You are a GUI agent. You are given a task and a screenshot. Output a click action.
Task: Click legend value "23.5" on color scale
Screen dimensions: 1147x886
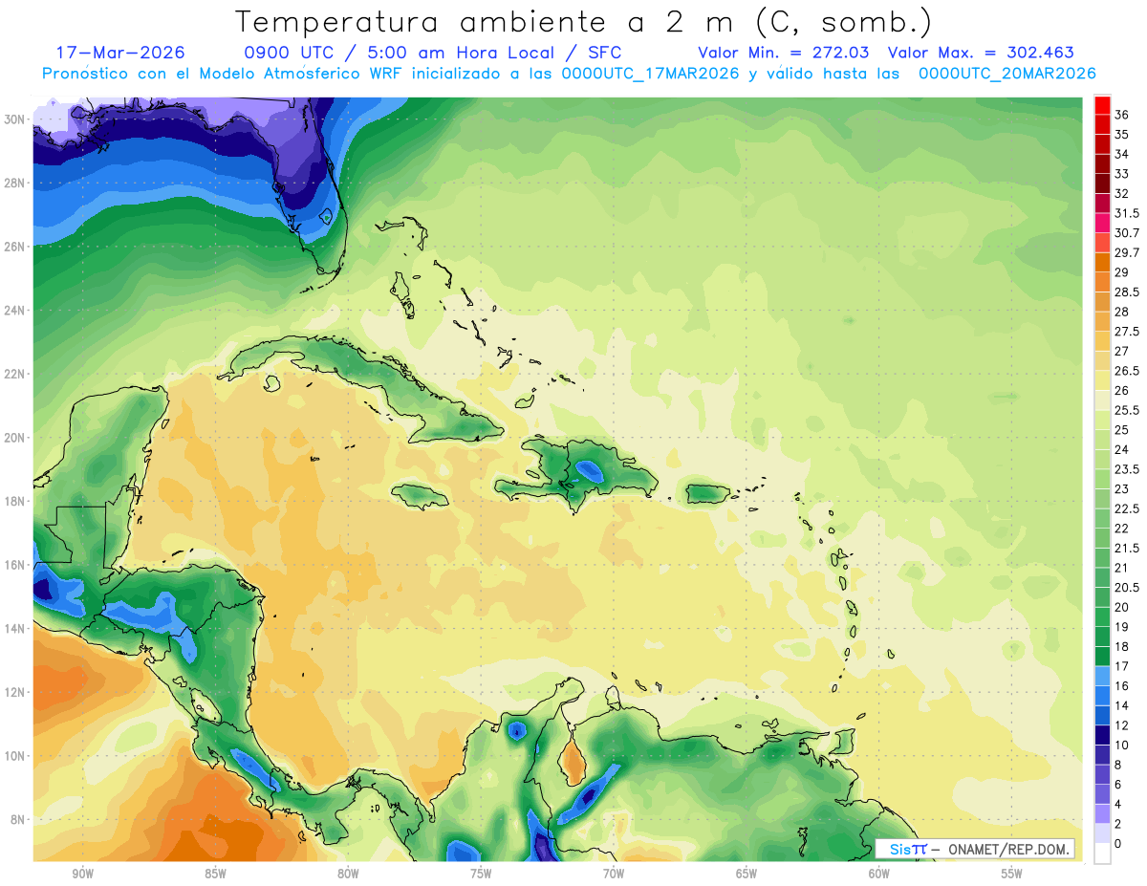pos(1127,469)
